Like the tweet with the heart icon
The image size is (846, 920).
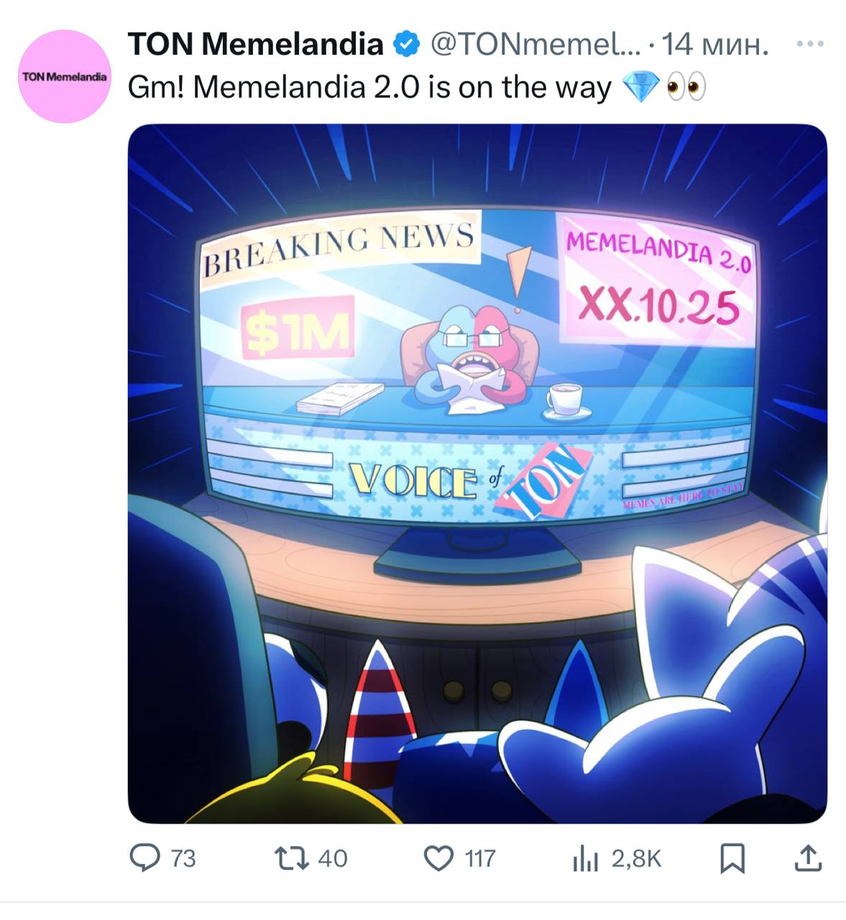coord(438,858)
